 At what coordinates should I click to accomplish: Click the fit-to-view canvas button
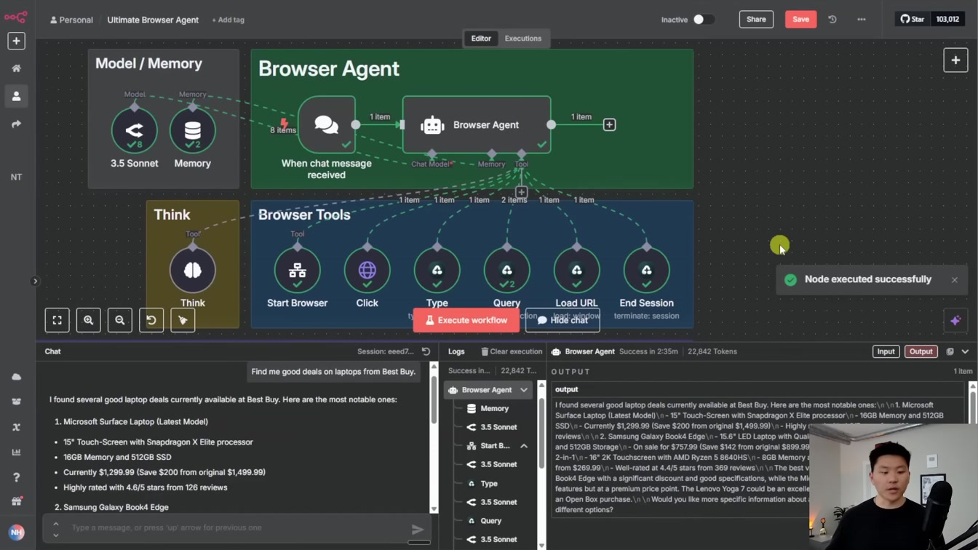click(x=57, y=320)
